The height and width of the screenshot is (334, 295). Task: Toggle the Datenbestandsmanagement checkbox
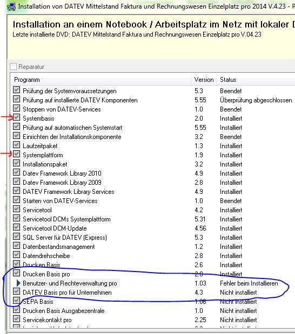16,246
